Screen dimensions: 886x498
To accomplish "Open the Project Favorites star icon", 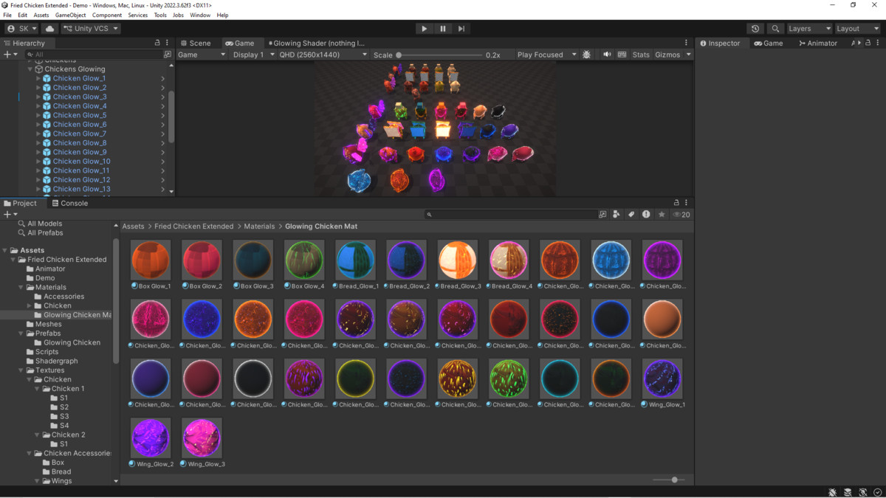I will (662, 215).
